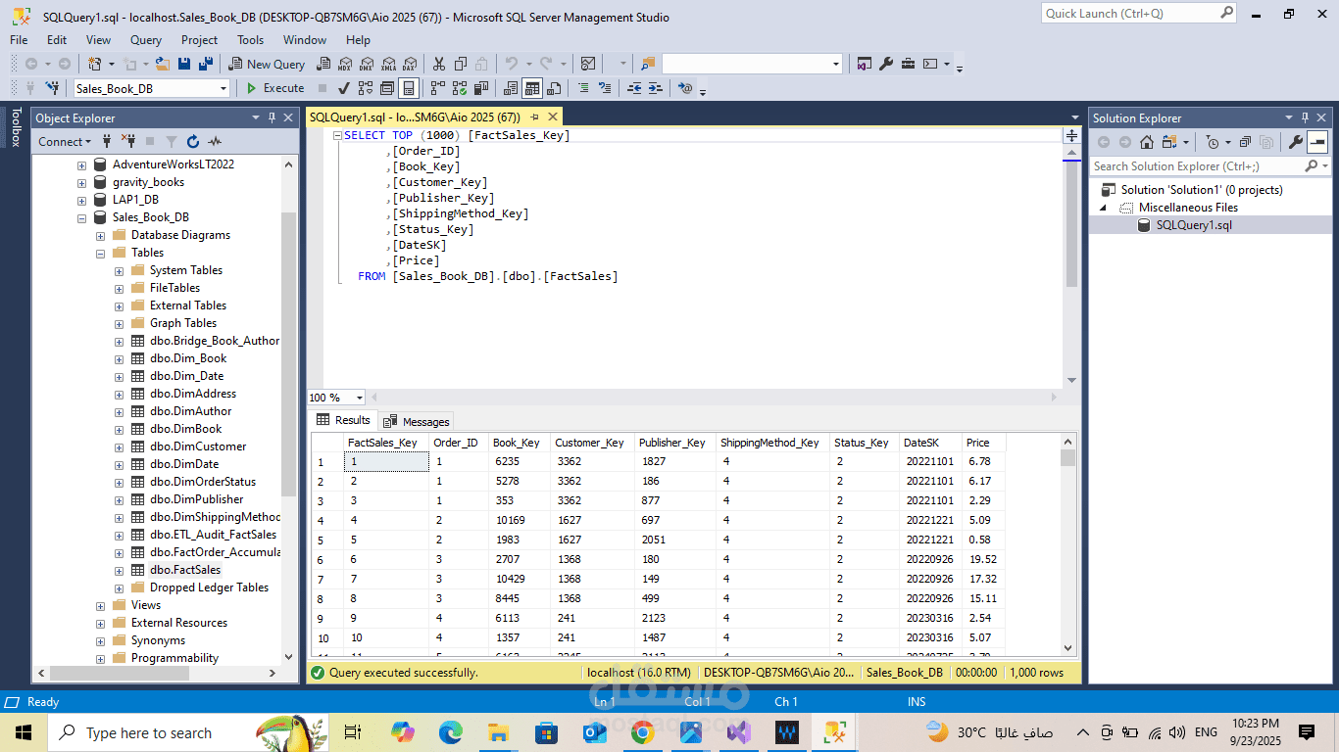Open the Query menu
This screenshot has height=752, width=1339.
click(146, 40)
